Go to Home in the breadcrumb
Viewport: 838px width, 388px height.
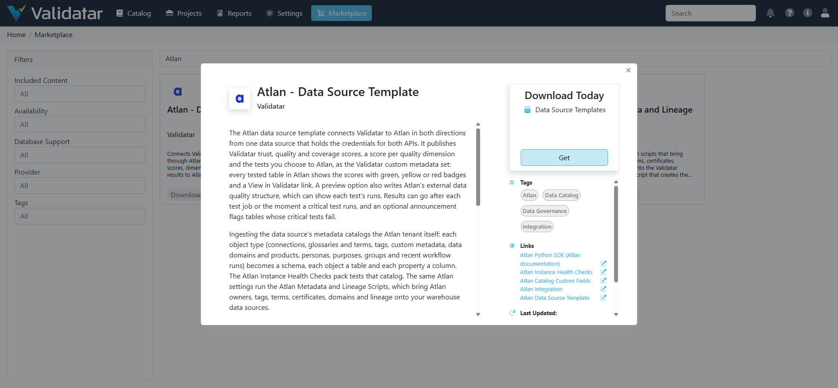point(16,35)
